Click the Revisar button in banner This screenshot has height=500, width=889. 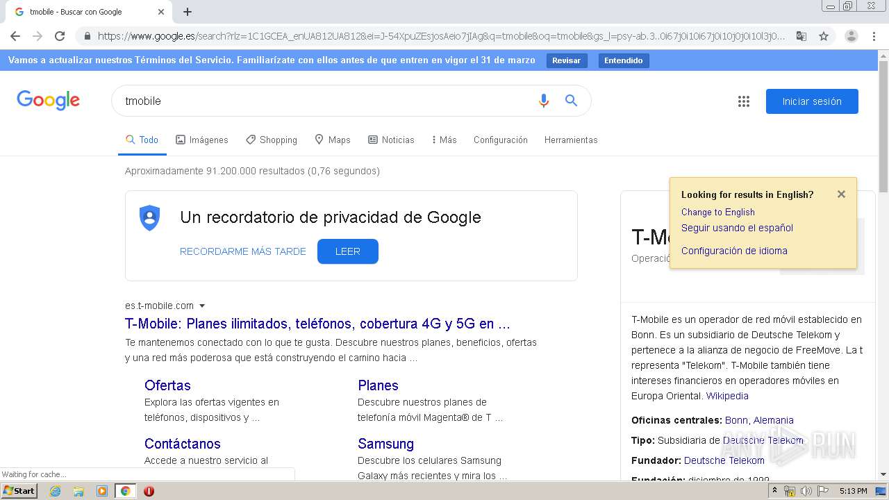(x=566, y=60)
